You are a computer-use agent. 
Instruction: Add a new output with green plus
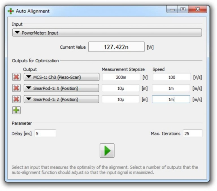tap(16, 110)
